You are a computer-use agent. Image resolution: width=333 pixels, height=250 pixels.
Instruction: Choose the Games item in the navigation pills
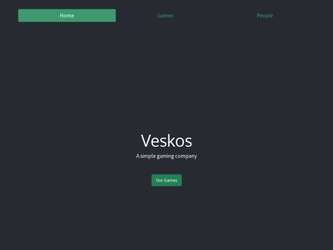pyautogui.click(x=165, y=15)
